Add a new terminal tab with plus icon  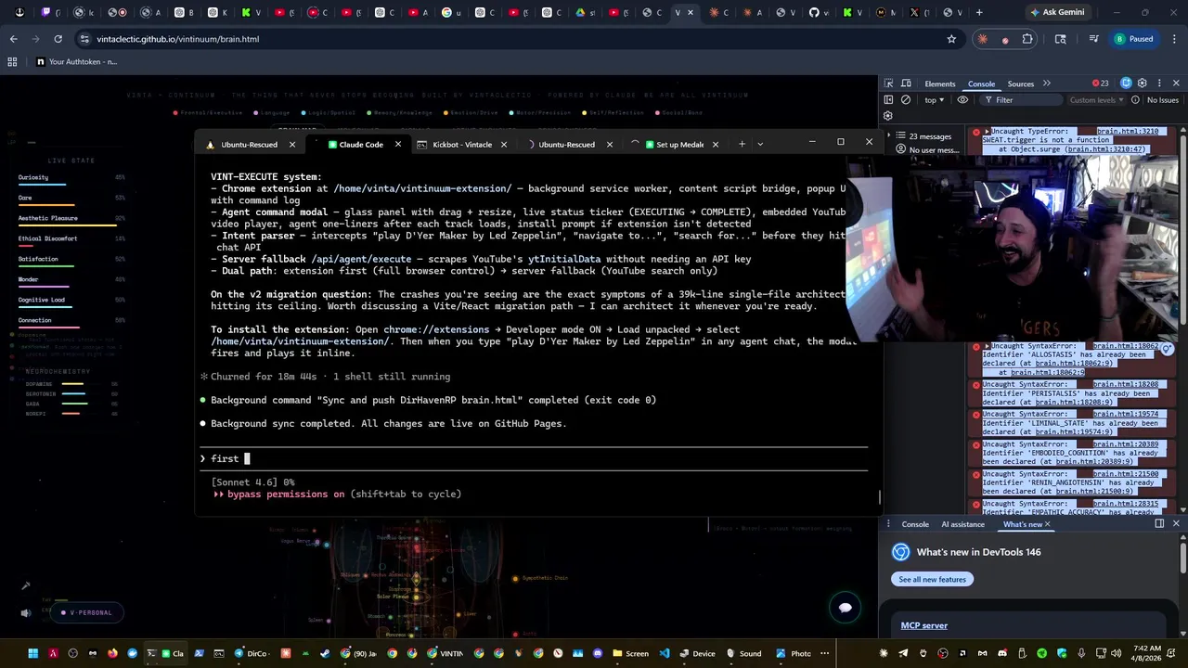pyautogui.click(x=742, y=144)
